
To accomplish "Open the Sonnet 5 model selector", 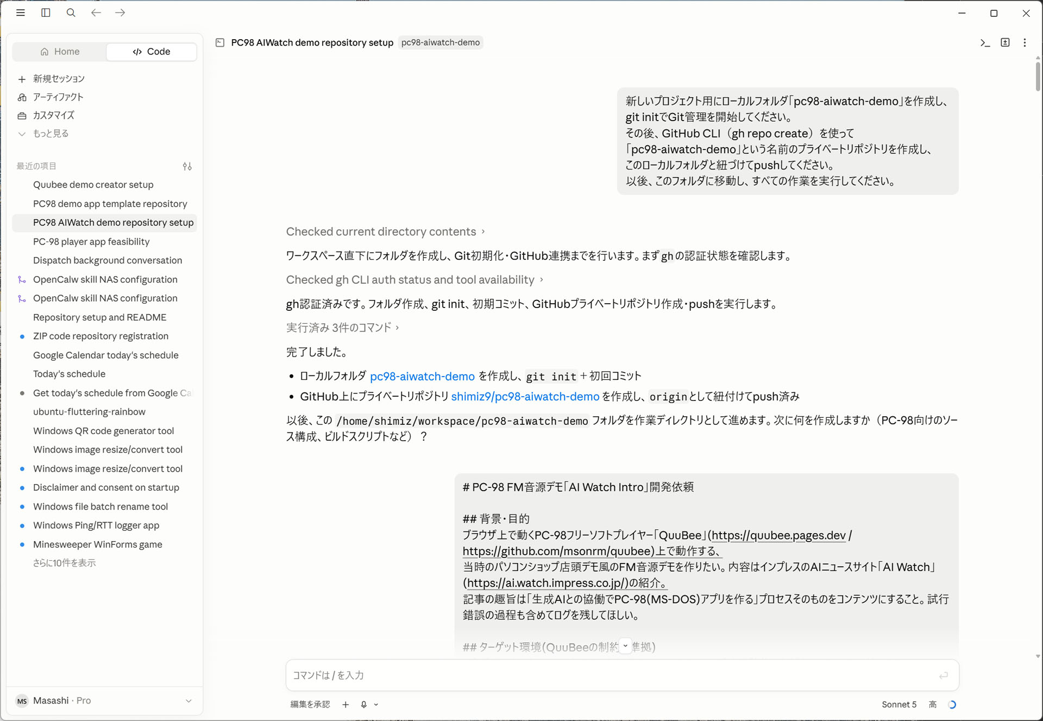I will 899,704.
